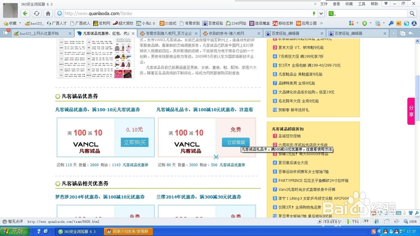The width and height of the screenshot is (420, 236).
Task: Click the 立即领取 button
Action: point(236,142)
